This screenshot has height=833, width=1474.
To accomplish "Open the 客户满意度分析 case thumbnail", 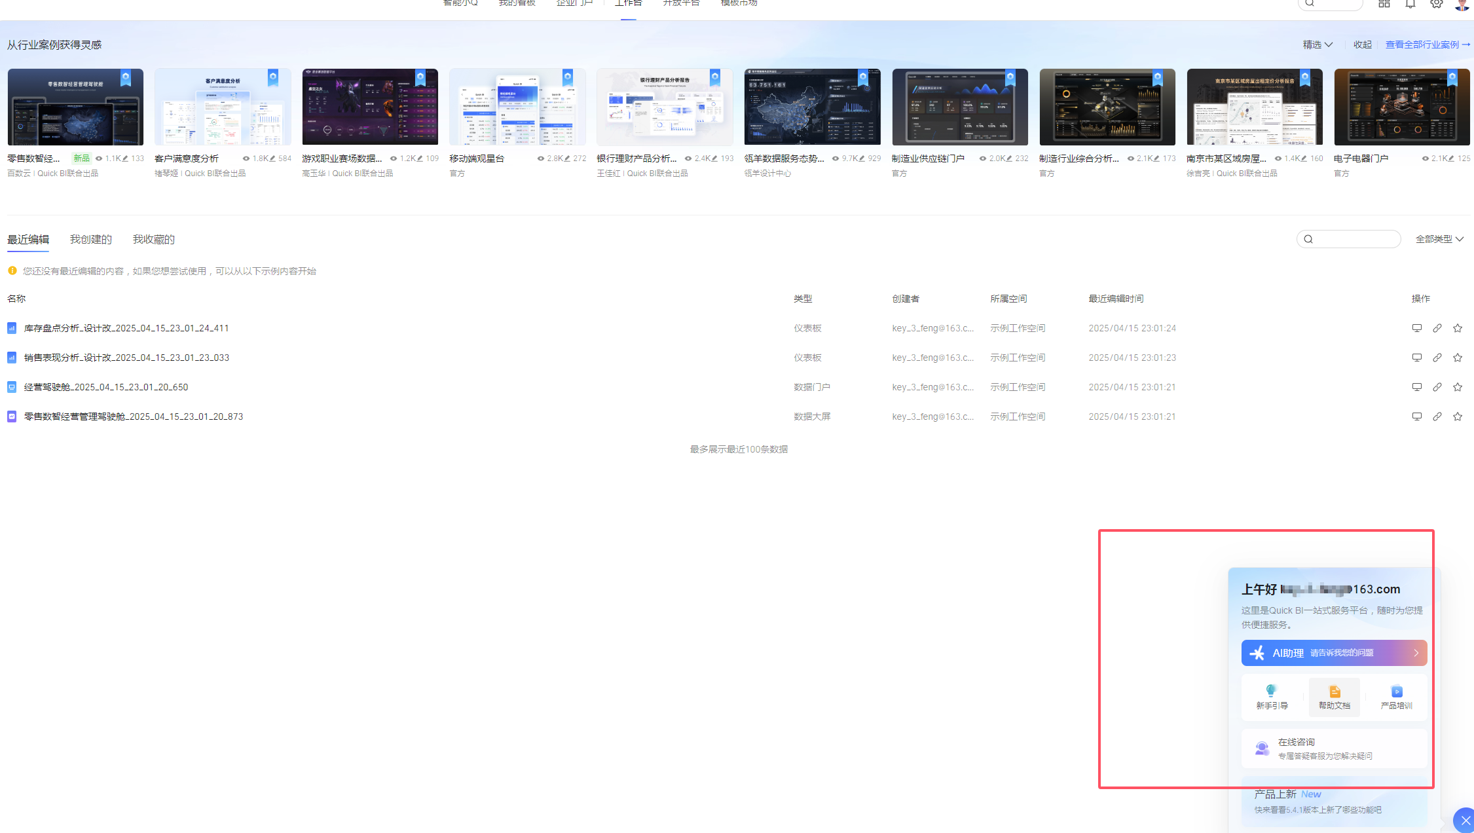I will [223, 107].
